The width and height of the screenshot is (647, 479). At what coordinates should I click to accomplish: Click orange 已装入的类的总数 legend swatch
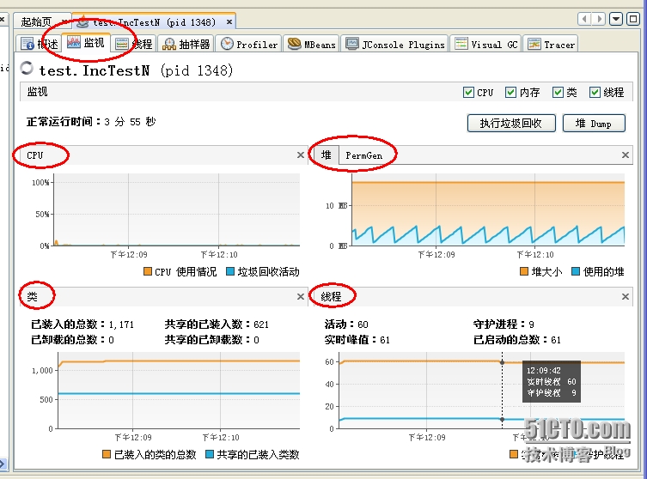[107, 454]
